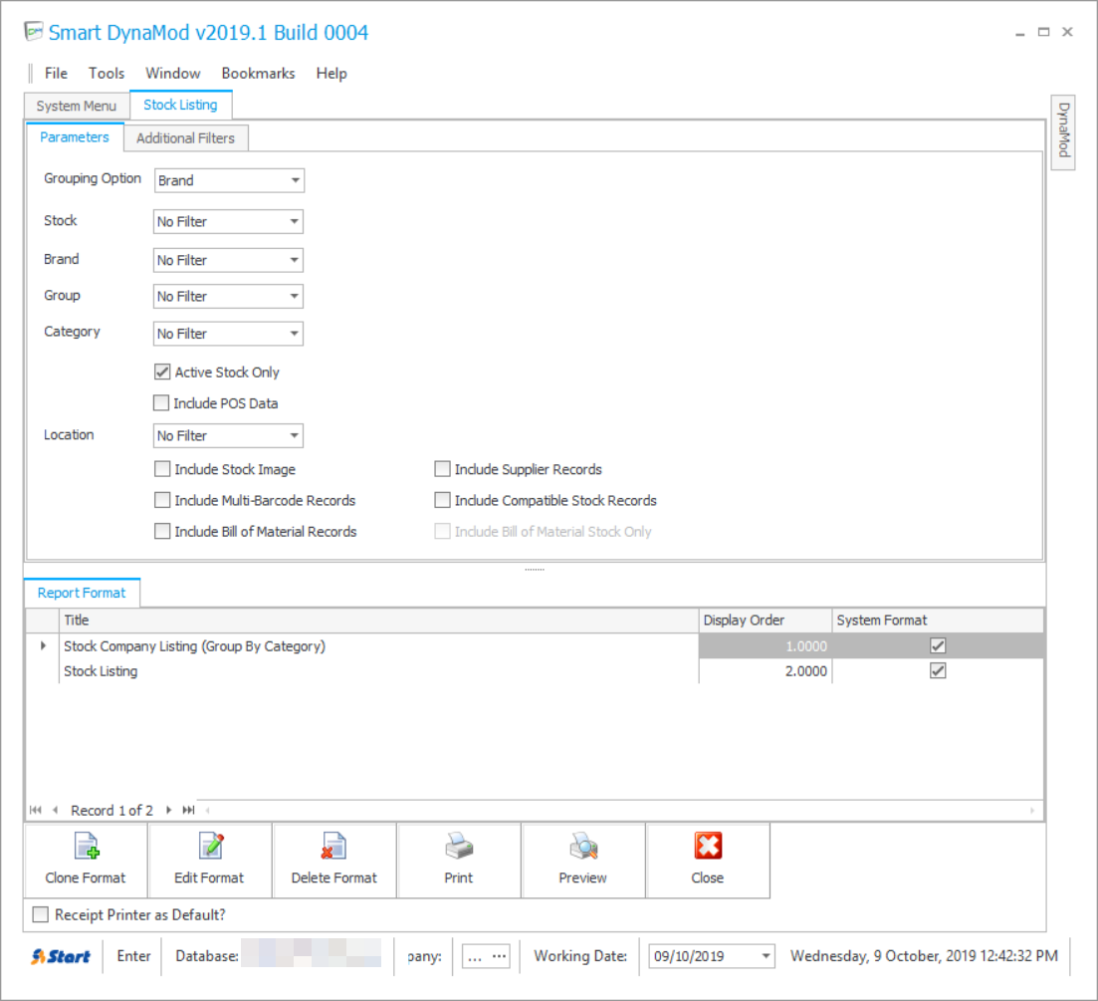Click Display Order cell 1.0000
The height and width of the screenshot is (1001, 1098).
coord(766,645)
